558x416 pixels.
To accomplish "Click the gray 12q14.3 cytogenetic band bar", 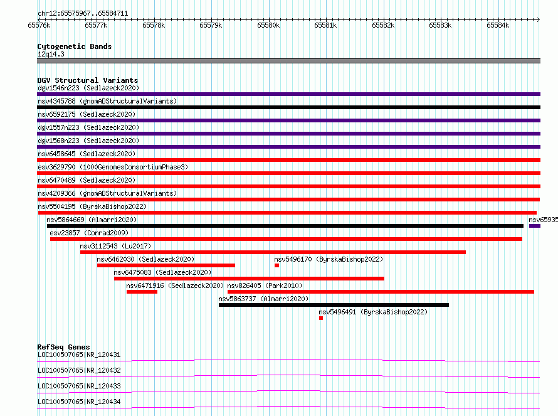I will pos(288,61).
